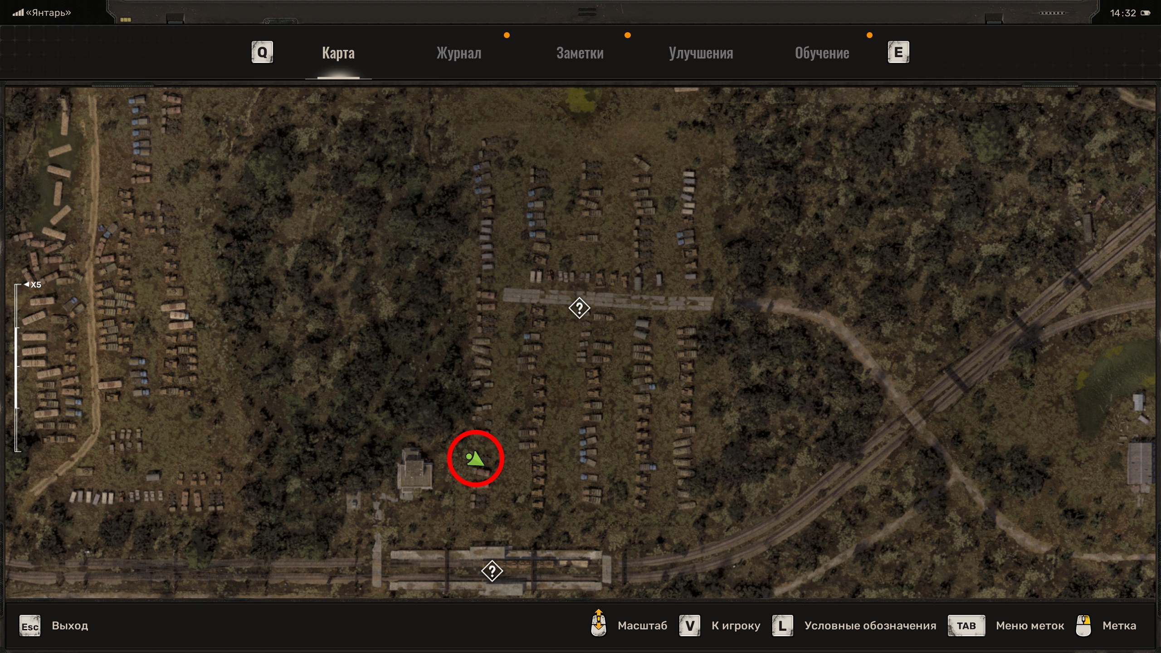Open the Журнал tab
The width and height of the screenshot is (1161, 653).
459,53
